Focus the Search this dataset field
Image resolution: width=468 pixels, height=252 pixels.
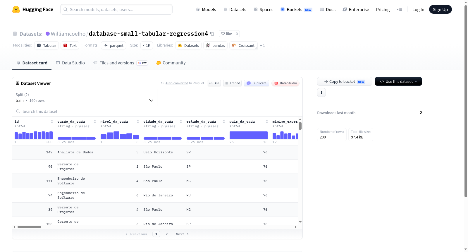pyautogui.click(x=157, y=112)
